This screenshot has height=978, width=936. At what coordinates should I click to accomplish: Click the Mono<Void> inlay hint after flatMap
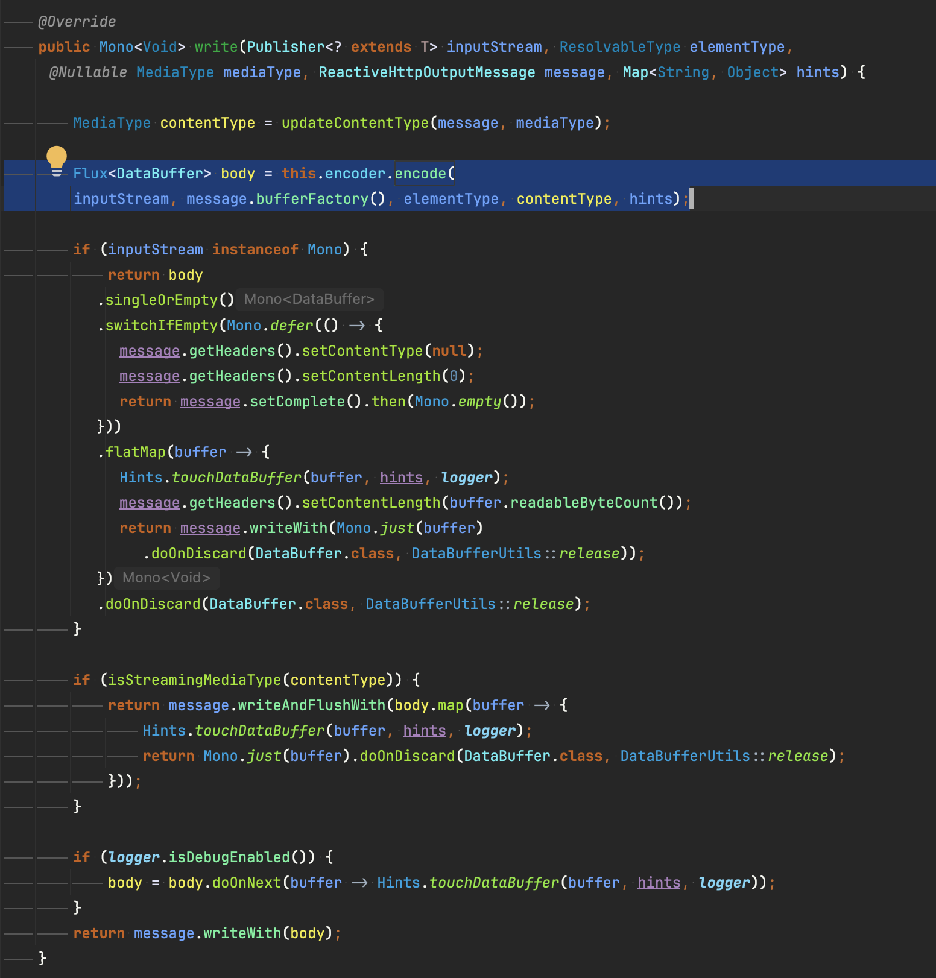point(166,578)
